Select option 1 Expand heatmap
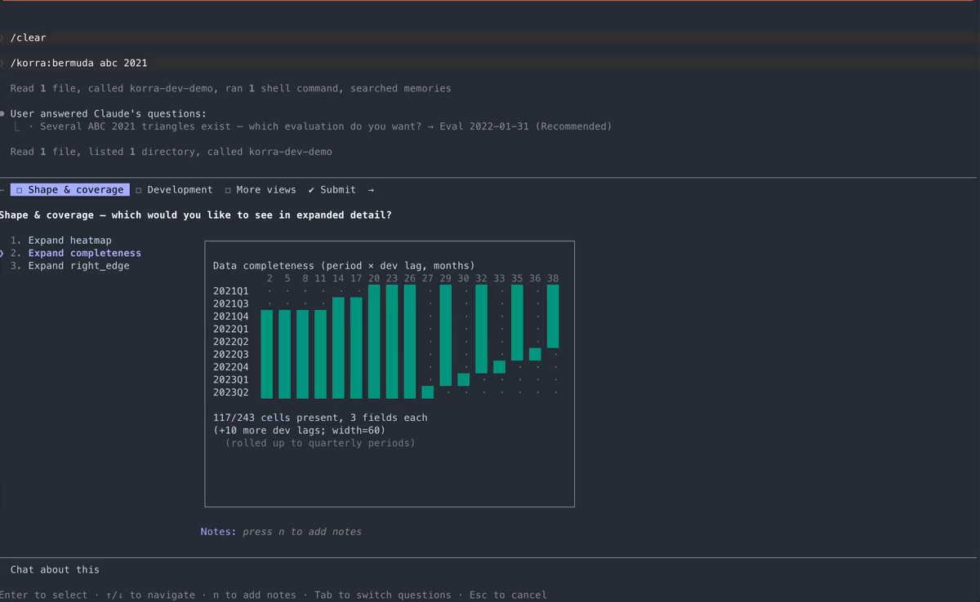Screen dimensions: 980x602 pos(61,240)
